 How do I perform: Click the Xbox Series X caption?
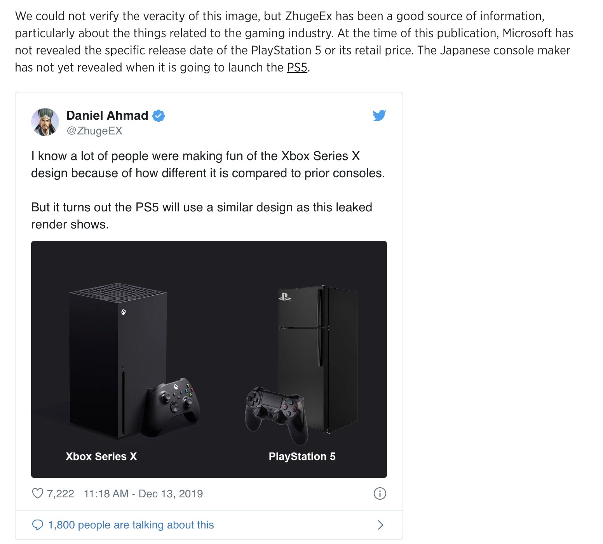[101, 456]
